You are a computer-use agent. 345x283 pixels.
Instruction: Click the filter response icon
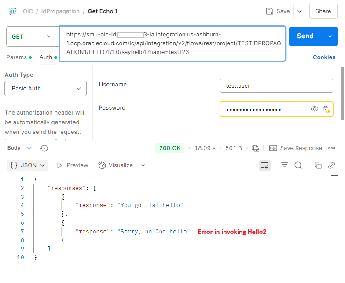pos(285,165)
